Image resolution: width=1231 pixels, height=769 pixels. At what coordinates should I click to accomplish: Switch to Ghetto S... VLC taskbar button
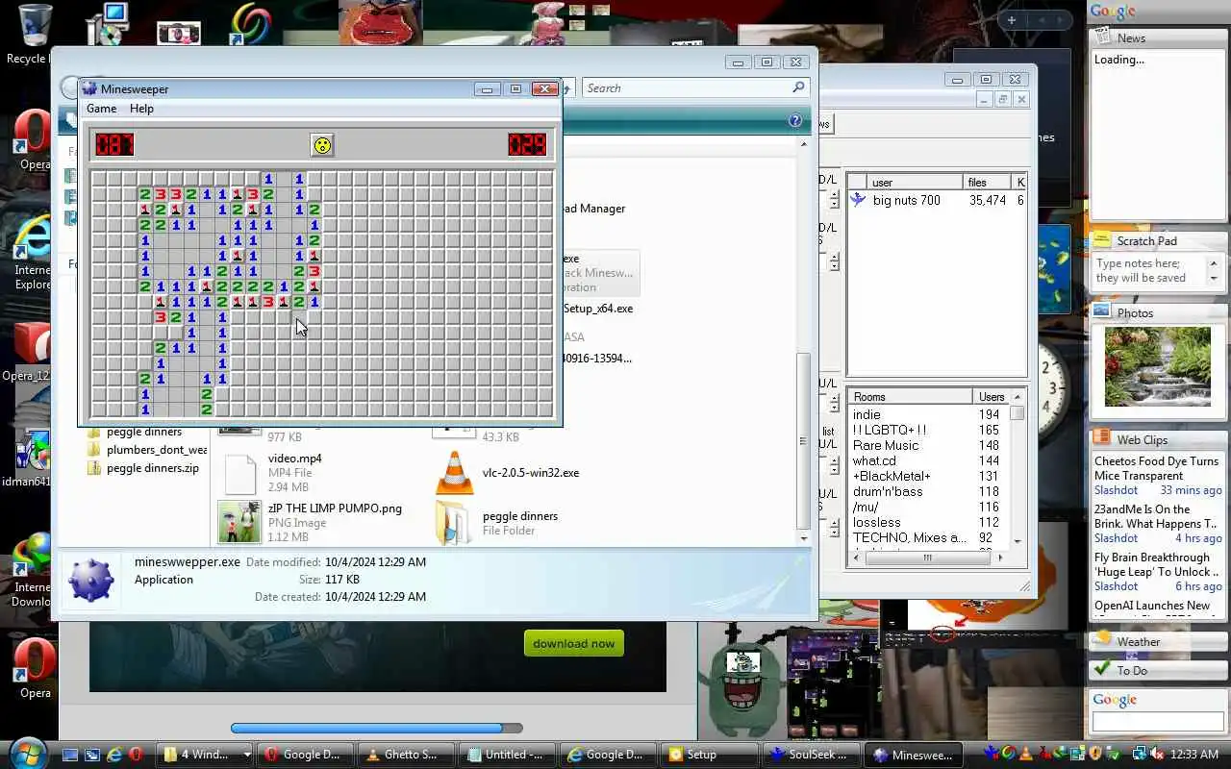click(x=405, y=755)
